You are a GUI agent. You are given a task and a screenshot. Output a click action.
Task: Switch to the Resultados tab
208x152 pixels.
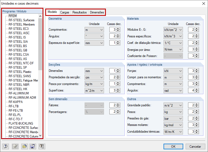click(79, 12)
